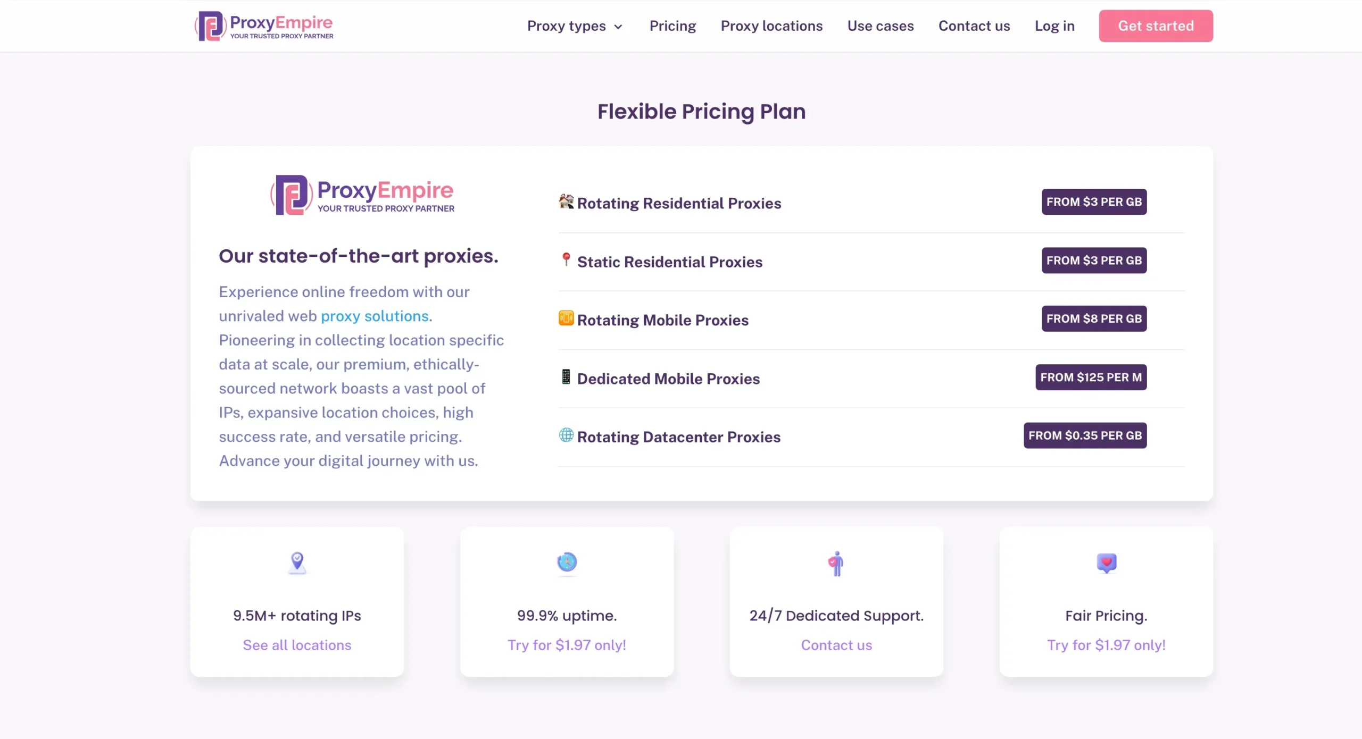Viewport: 1362px width, 739px height.
Task: Click the rotating datacenter proxies globe icon
Action: coord(566,436)
